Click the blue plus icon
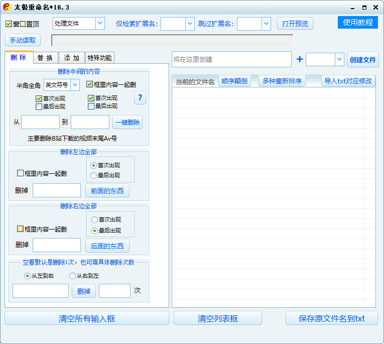 pos(300,59)
